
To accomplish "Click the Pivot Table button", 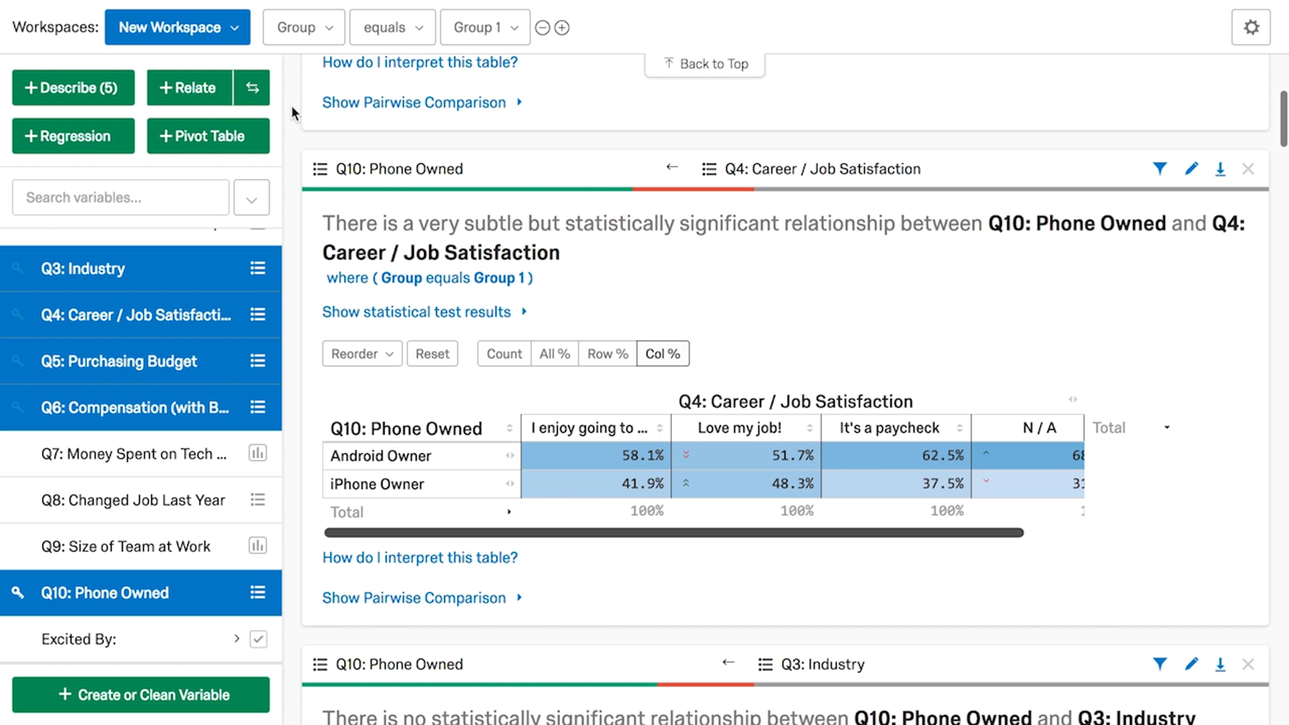I will 208,136.
